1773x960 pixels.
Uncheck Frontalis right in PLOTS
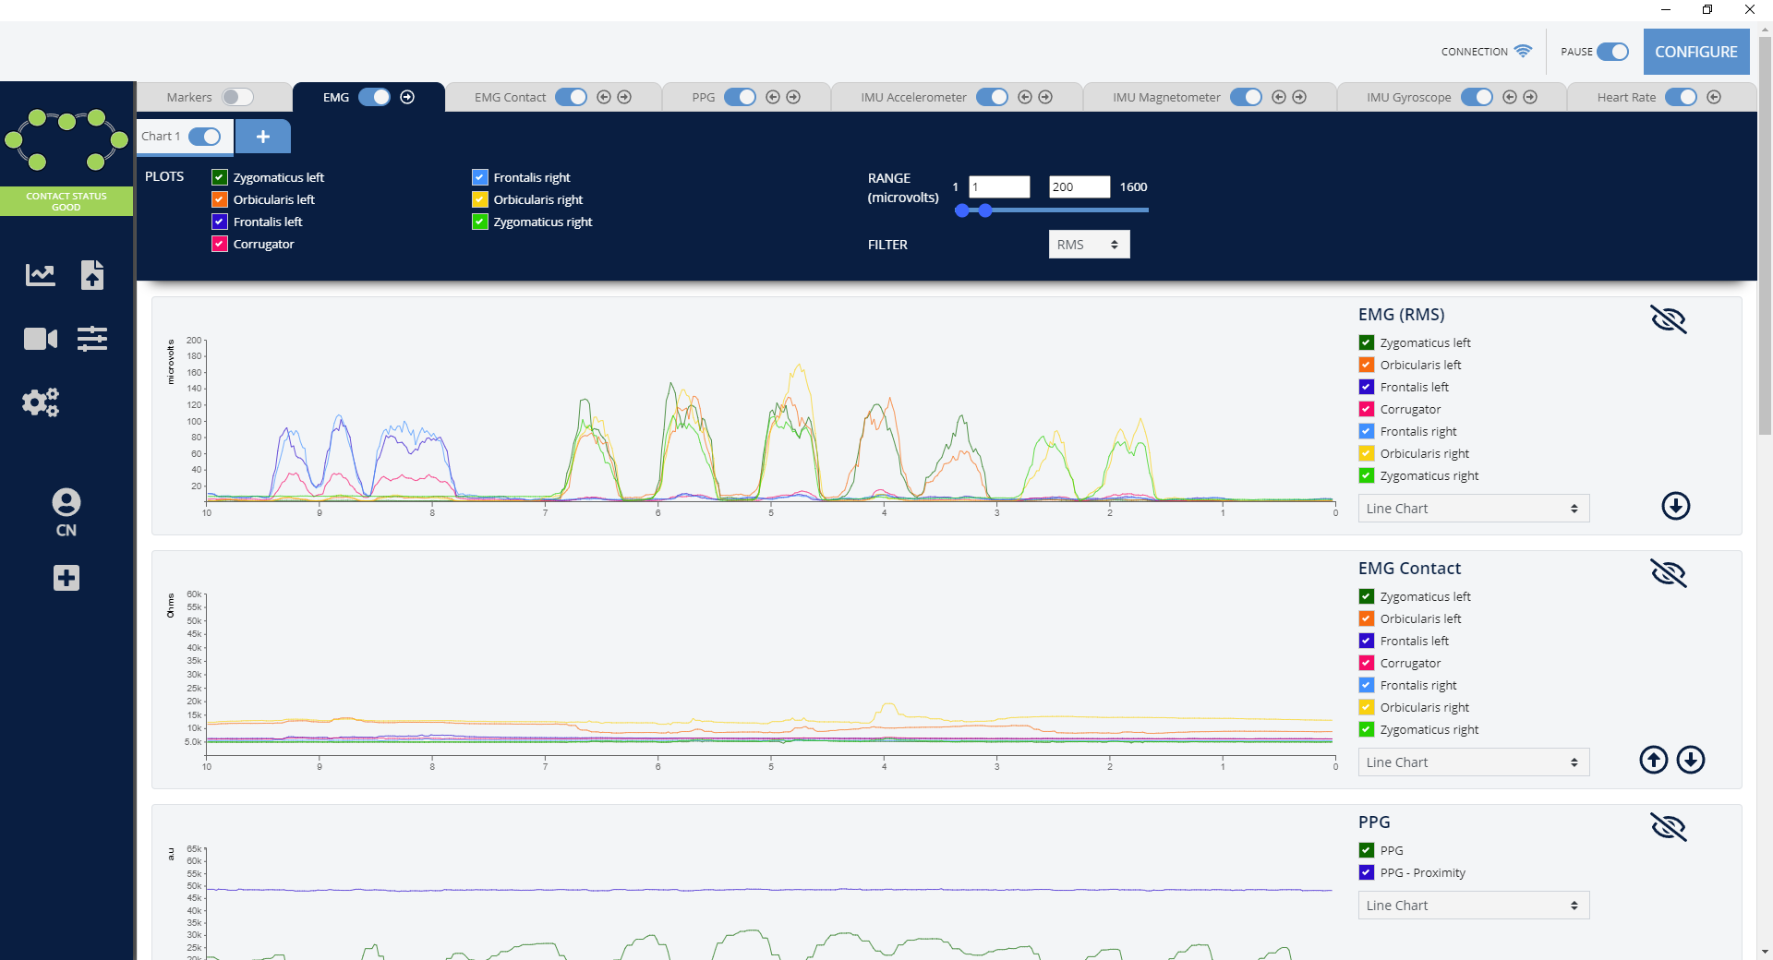480,177
